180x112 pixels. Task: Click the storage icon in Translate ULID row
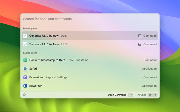pyautogui.click(x=139, y=44)
